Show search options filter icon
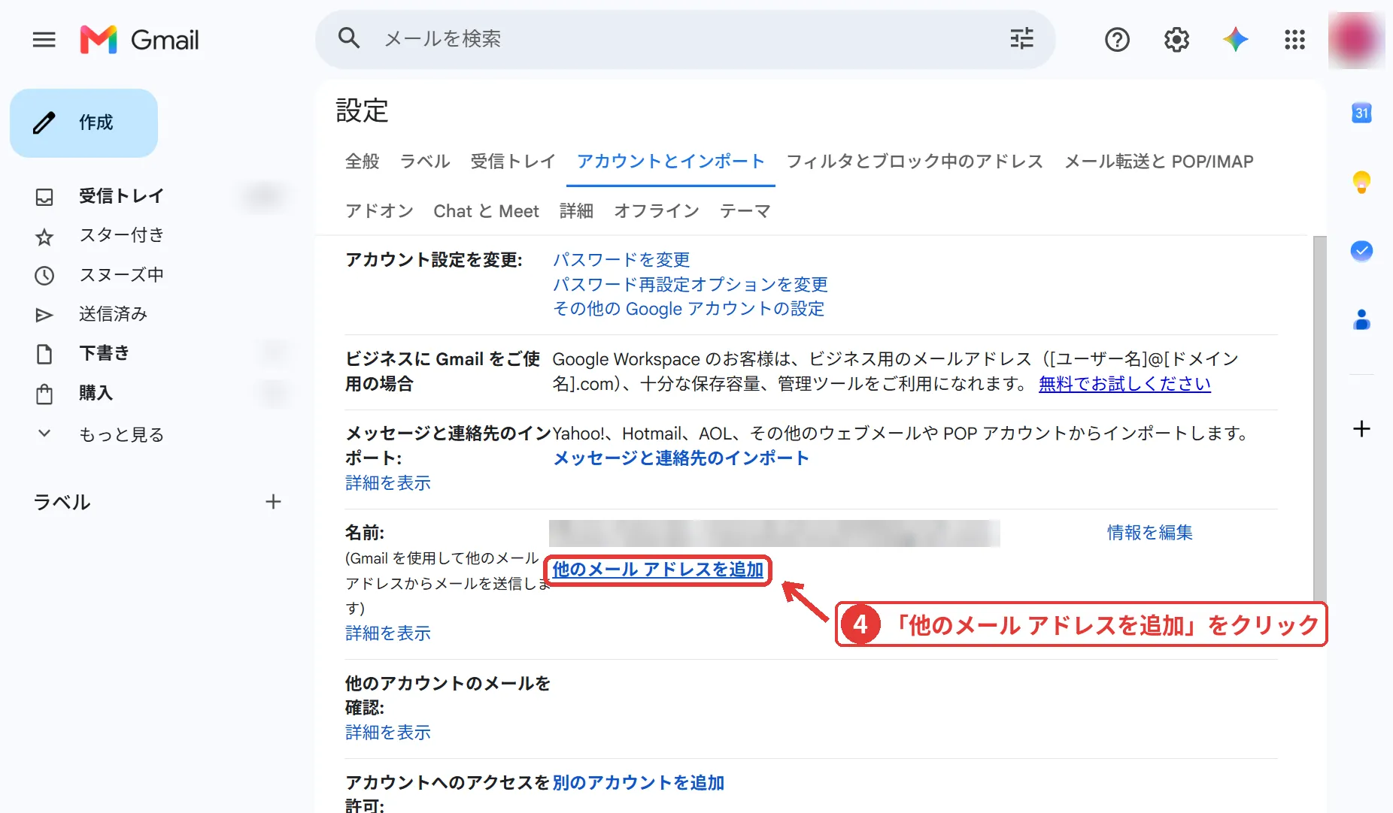 1021,38
